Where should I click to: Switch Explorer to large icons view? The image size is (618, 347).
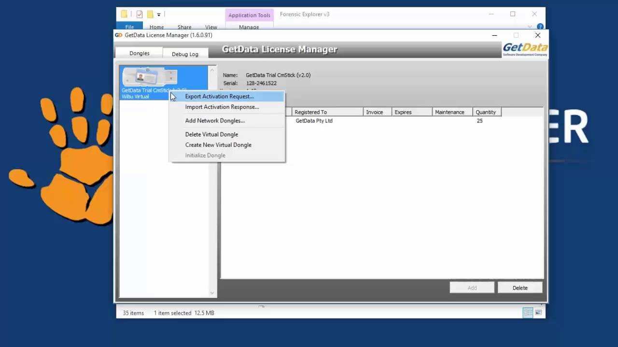pos(538,313)
